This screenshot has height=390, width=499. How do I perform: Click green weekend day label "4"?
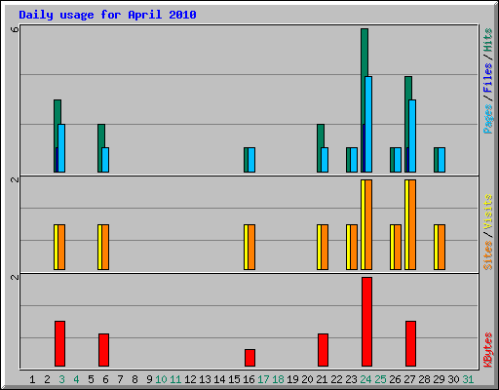76,379
